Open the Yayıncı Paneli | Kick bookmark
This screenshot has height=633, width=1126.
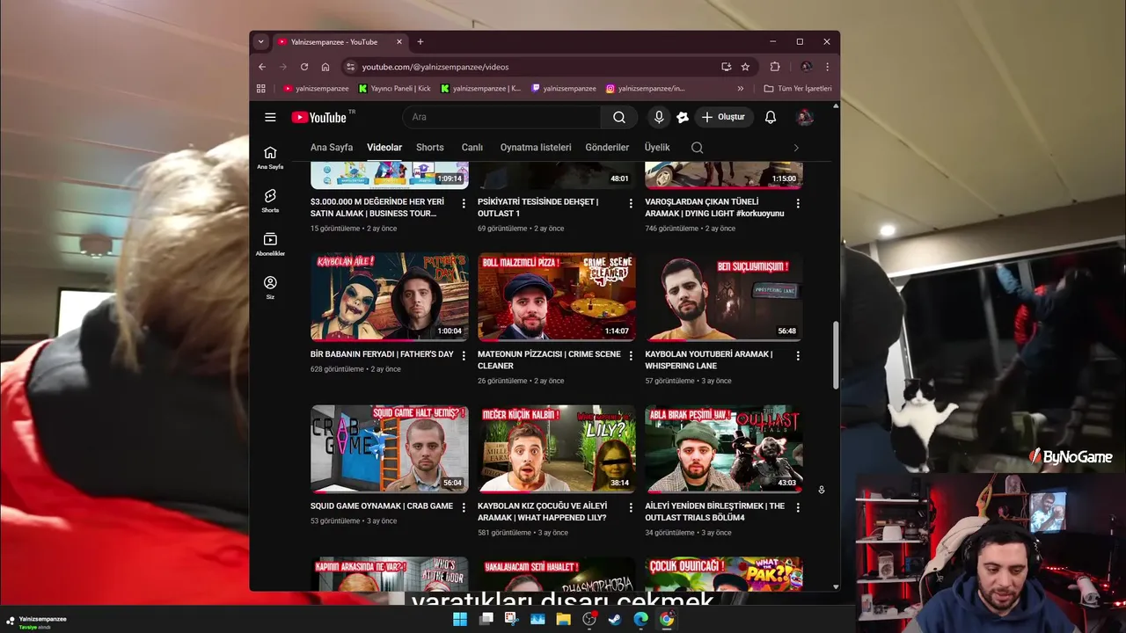395,88
